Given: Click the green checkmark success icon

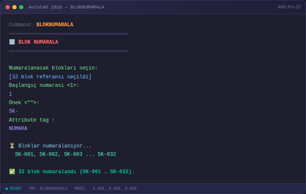Looking at the screenshot, I should [12, 172].
